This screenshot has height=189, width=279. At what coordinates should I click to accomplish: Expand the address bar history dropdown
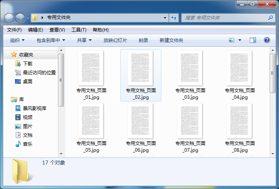pyautogui.click(x=165, y=17)
